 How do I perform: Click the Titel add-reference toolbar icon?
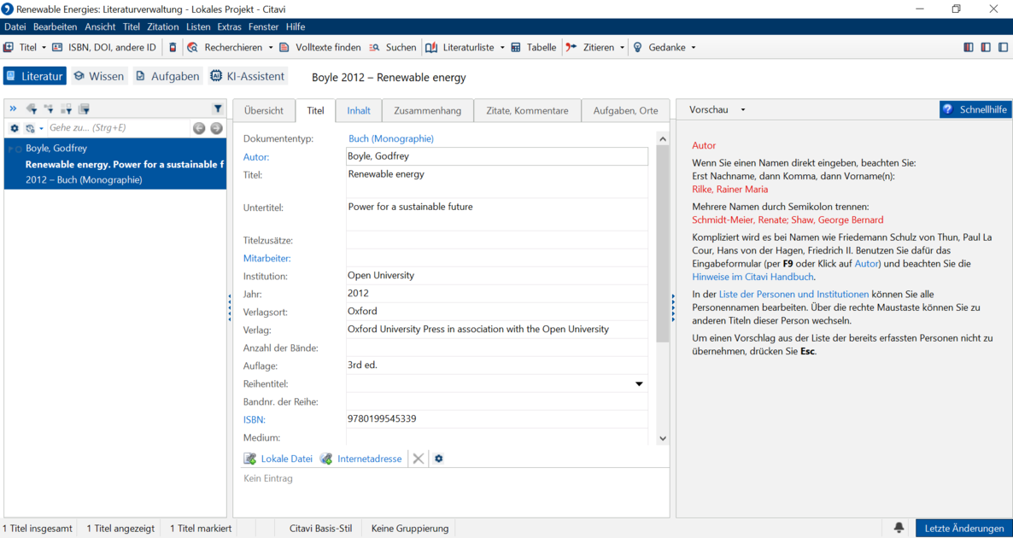coord(9,47)
